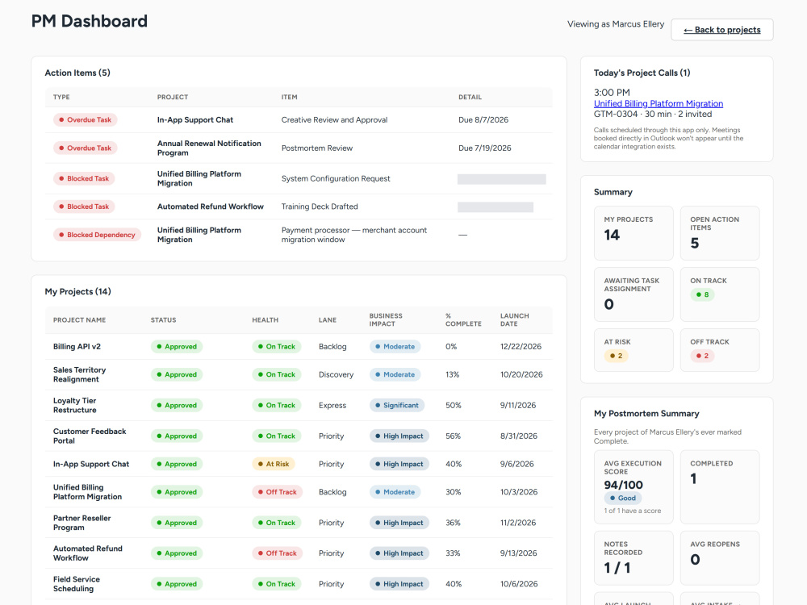This screenshot has height=605, width=807.
Task: Open Sales Territory Realignment project
Action: [79, 374]
